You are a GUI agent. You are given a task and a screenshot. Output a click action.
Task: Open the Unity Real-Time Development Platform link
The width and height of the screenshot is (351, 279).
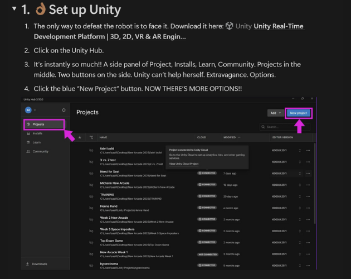point(169,31)
